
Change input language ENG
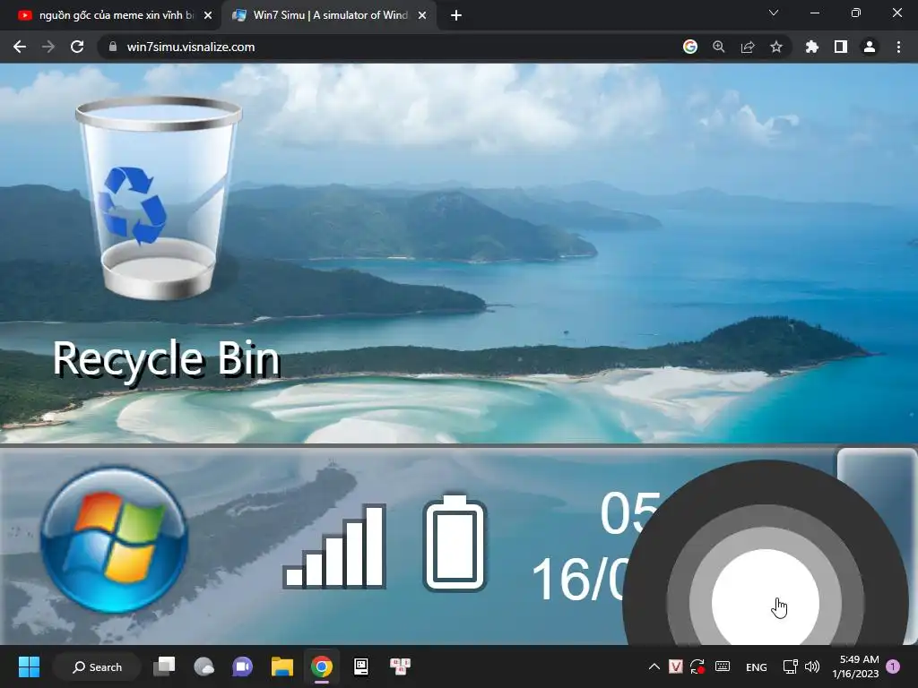(757, 666)
